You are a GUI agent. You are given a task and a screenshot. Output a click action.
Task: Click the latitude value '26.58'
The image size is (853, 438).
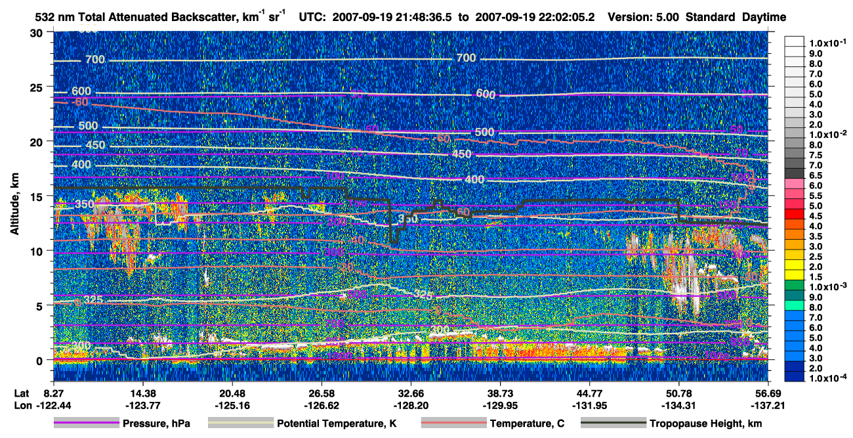click(322, 392)
